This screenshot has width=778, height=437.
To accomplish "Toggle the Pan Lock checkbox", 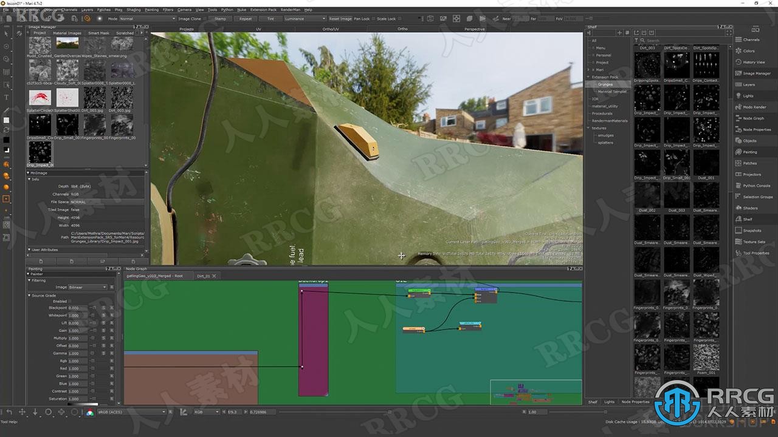I will click(x=373, y=19).
